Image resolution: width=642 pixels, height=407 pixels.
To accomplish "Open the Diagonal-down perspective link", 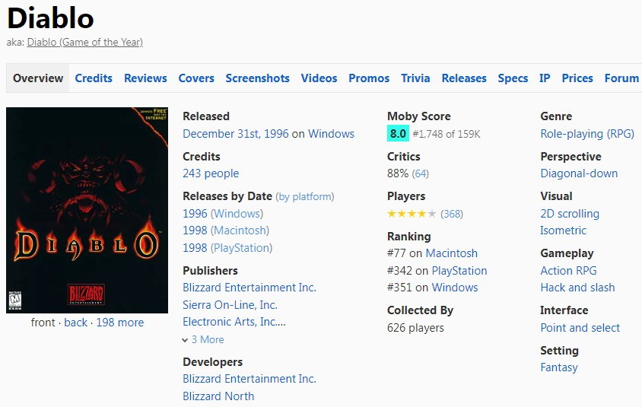I will point(579,173).
